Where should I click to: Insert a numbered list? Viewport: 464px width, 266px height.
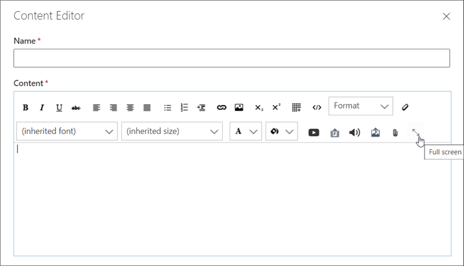point(184,107)
